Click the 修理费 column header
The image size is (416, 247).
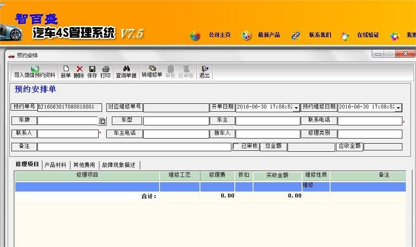click(x=217, y=175)
